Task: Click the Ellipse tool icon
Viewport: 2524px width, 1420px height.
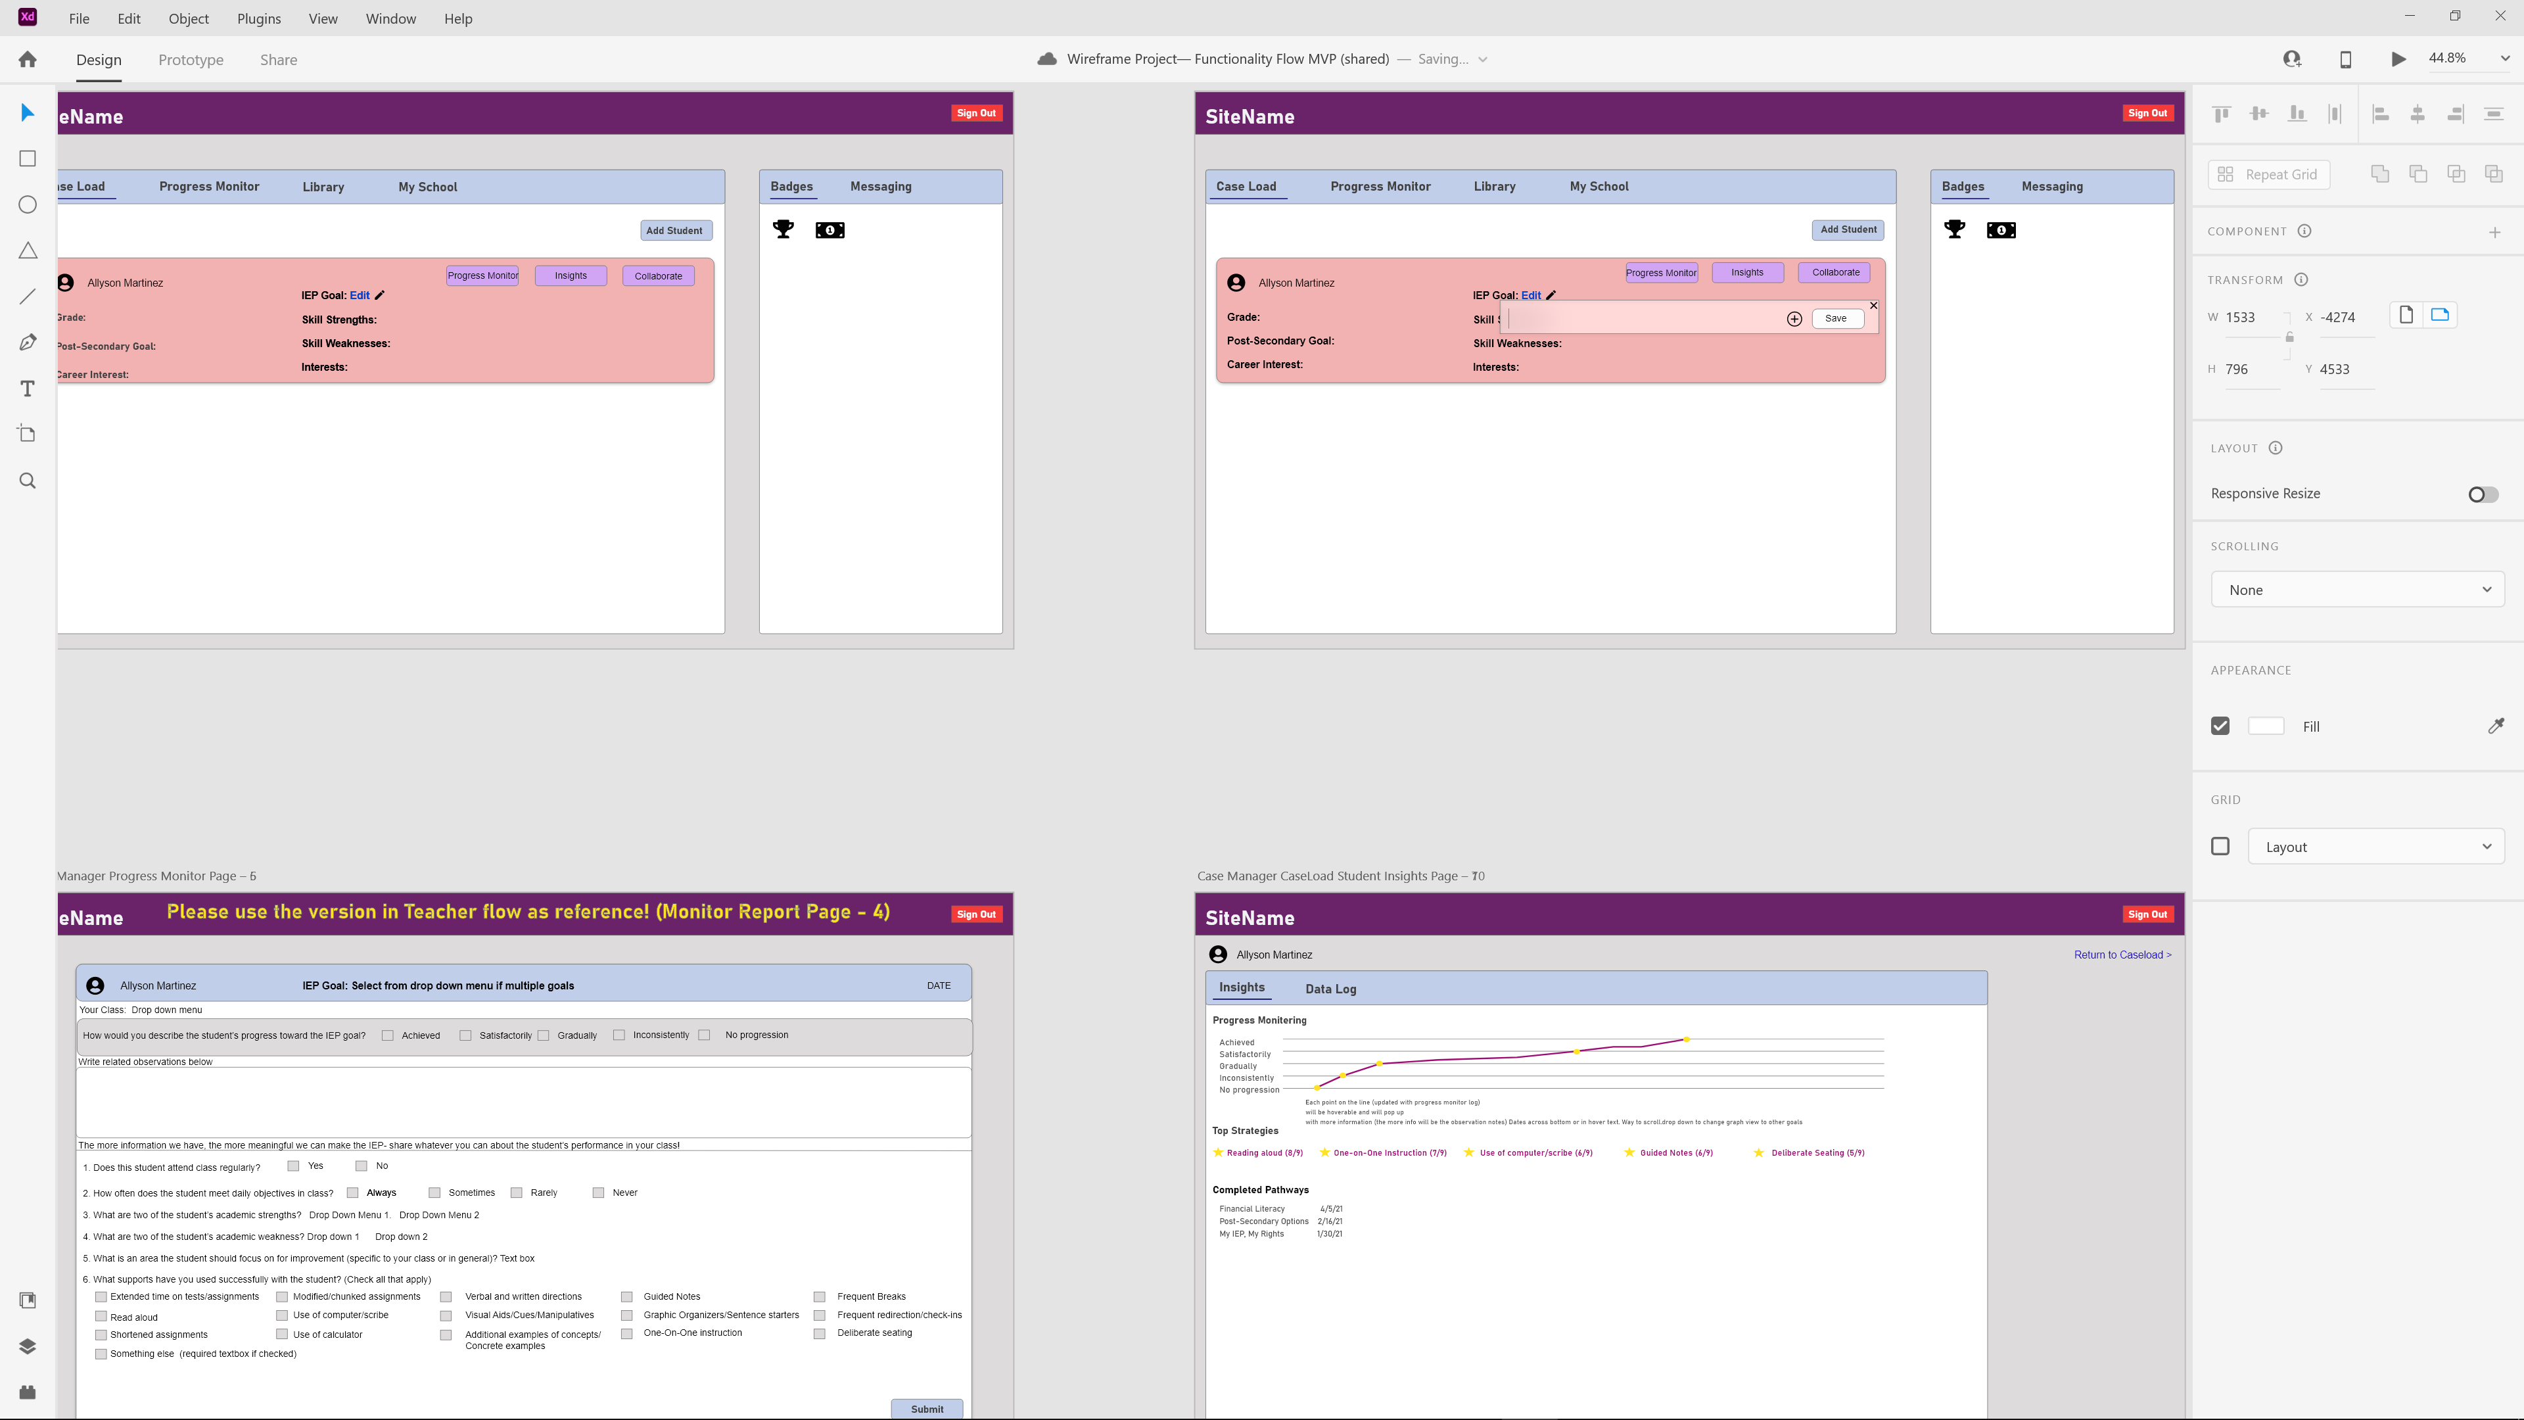Action: click(x=26, y=203)
